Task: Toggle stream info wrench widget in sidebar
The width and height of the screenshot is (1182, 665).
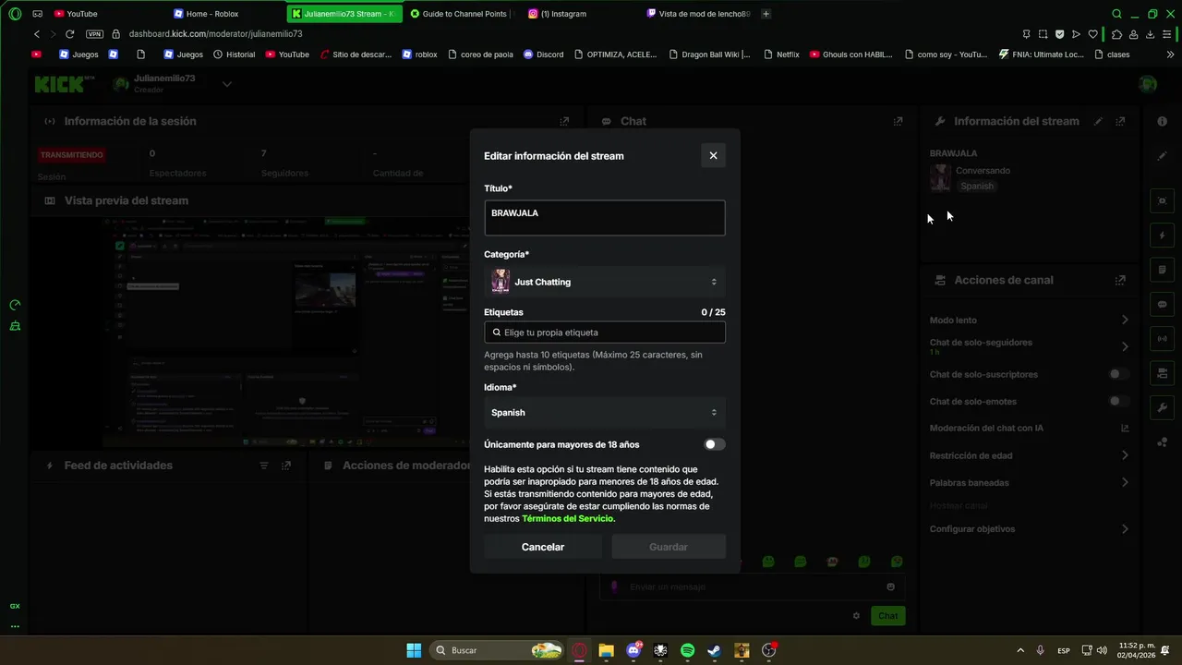Action: [x=1162, y=407]
